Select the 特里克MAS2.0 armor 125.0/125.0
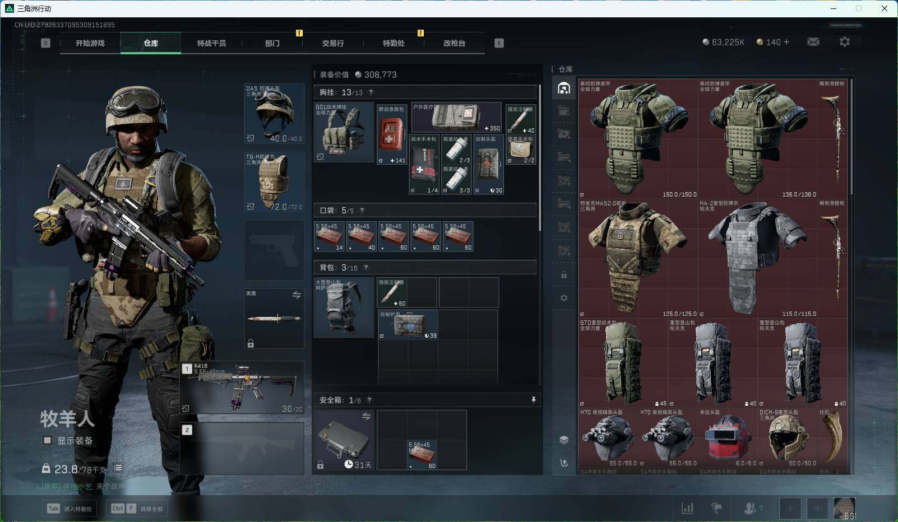The width and height of the screenshot is (898, 522). point(638,258)
